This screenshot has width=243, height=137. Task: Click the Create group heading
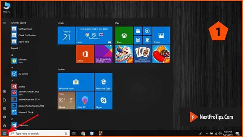[61, 23]
